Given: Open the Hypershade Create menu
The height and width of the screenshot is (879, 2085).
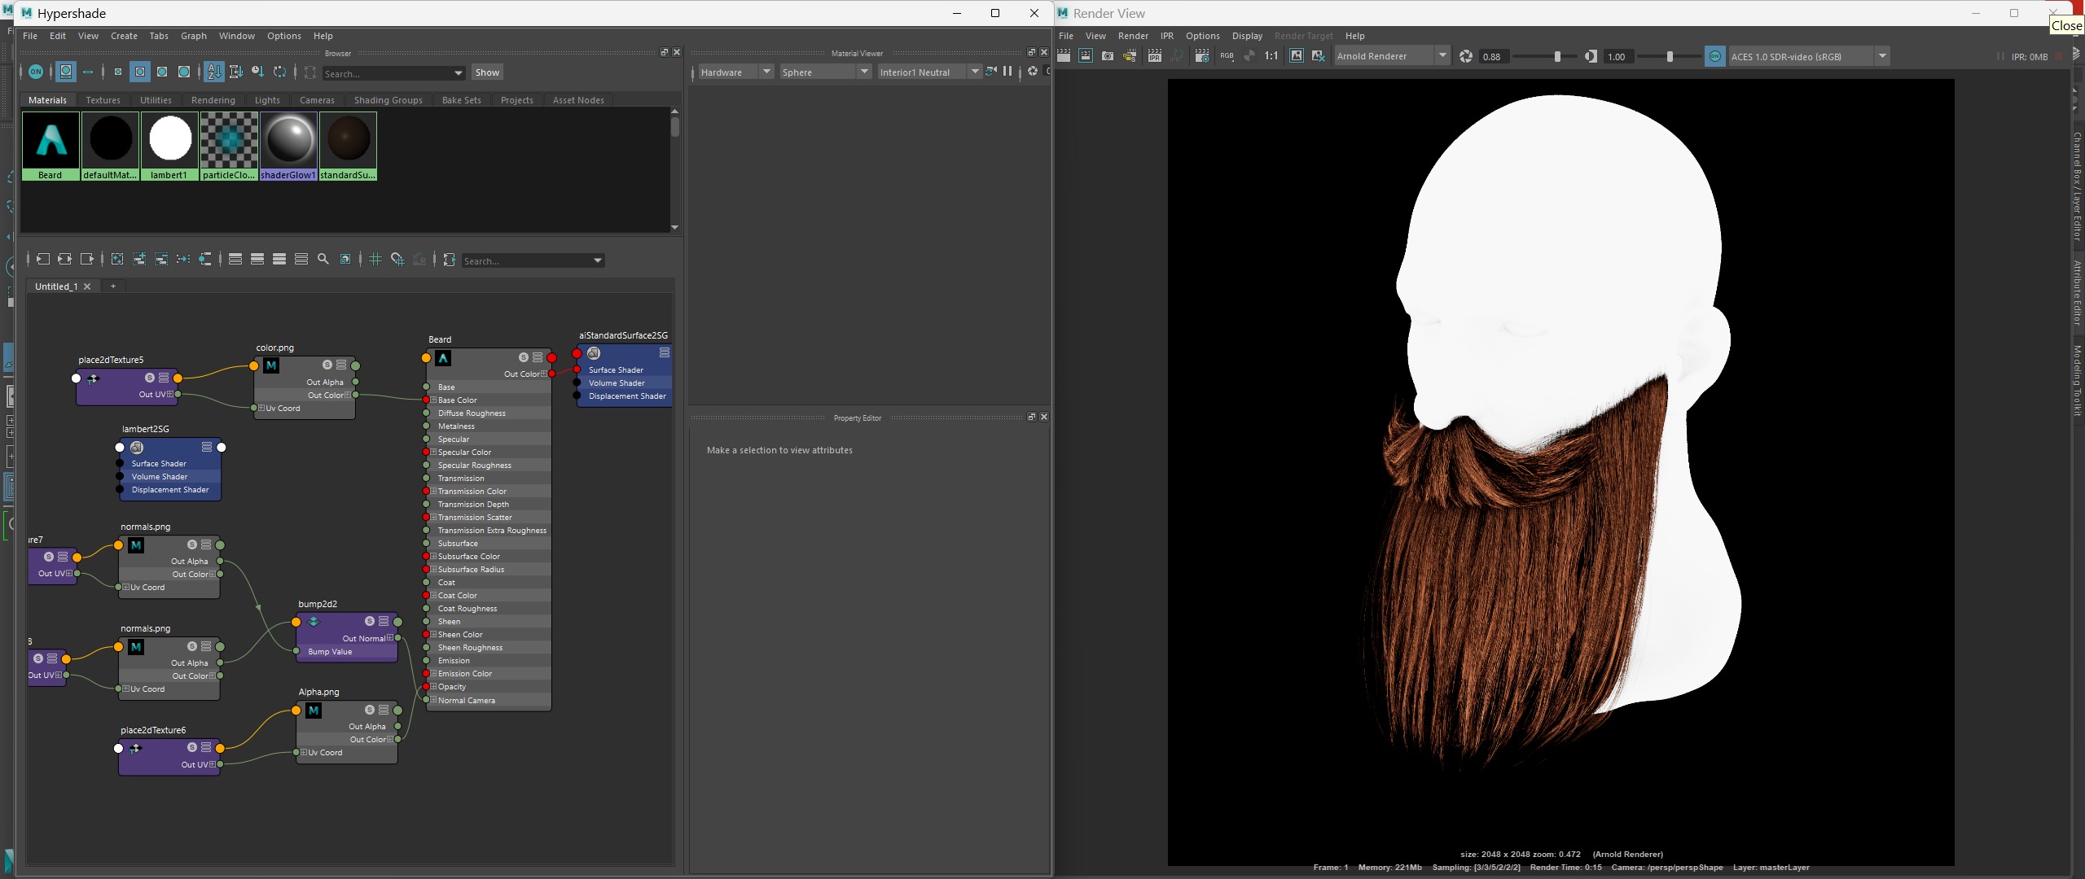Looking at the screenshot, I should [124, 36].
